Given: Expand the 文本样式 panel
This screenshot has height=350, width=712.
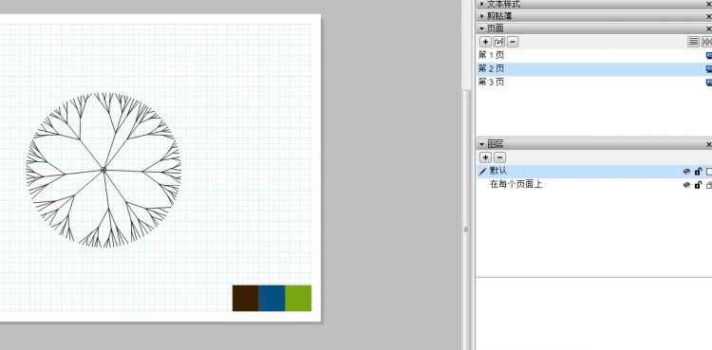Looking at the screenshot, I should click(x=481, y=4).
